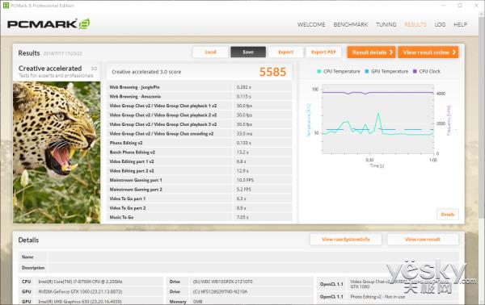The width and height of the screenshot is (485, 305).
Task: Select the Video Editing part 1 v2 row
Action: pyautogui.click(x=199, y=161)
